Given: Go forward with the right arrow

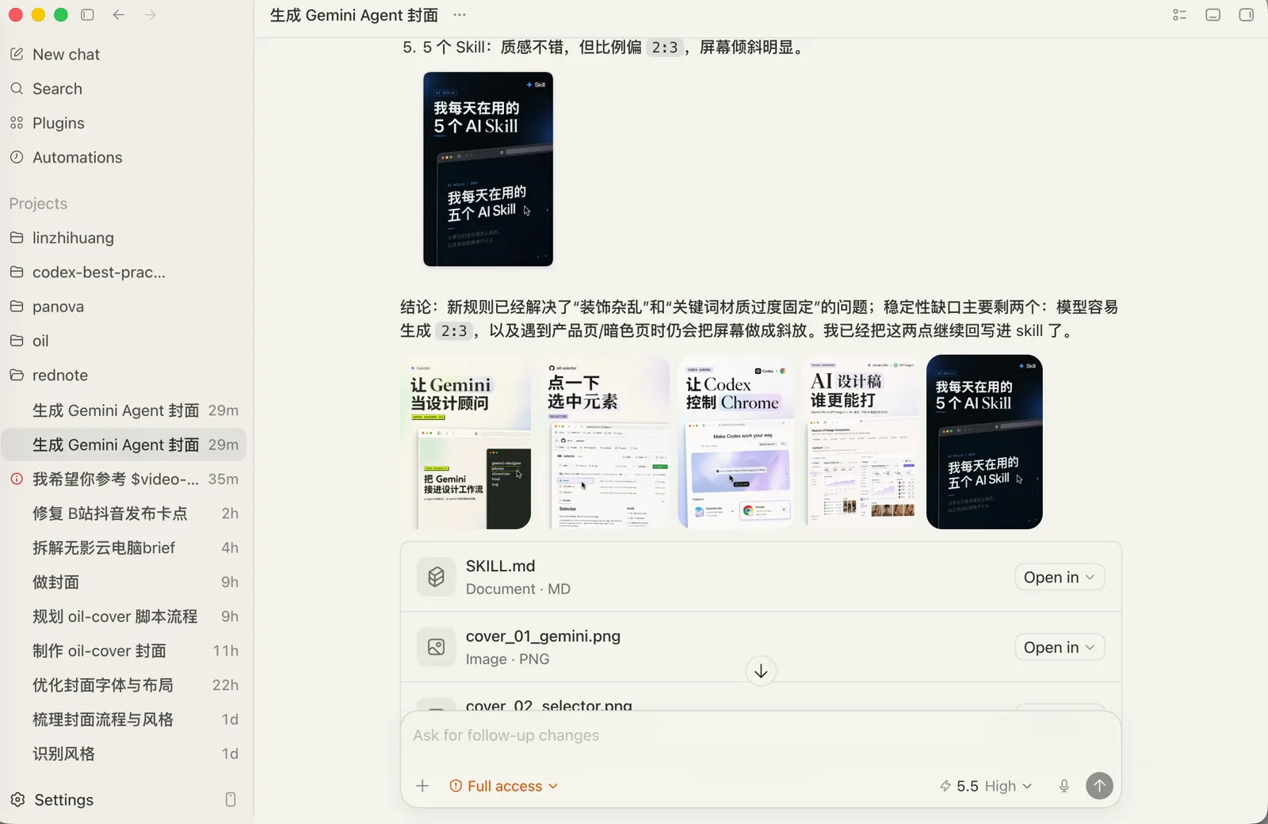Looking at the screenshot, I should (151, 14).
